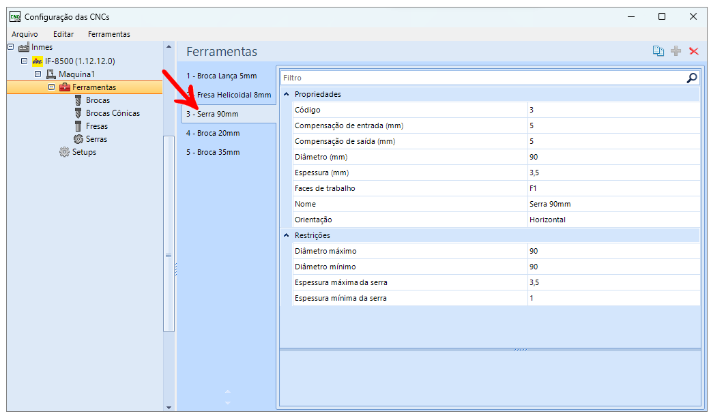Click into the Filtro input field
The height and width of the screenshot is (418, 711).
click(482, 78)
